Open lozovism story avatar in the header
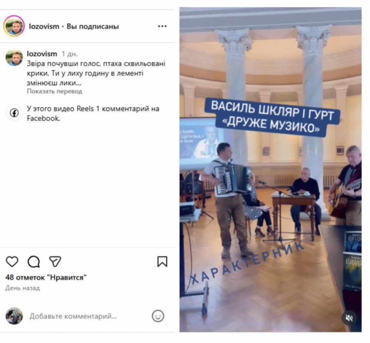 (x=14, y=27)
